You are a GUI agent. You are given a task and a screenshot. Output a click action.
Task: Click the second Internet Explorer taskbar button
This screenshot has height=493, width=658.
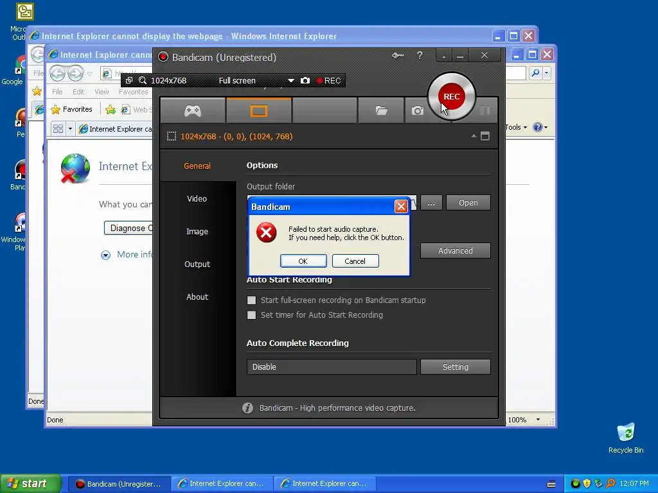[325, 484]
